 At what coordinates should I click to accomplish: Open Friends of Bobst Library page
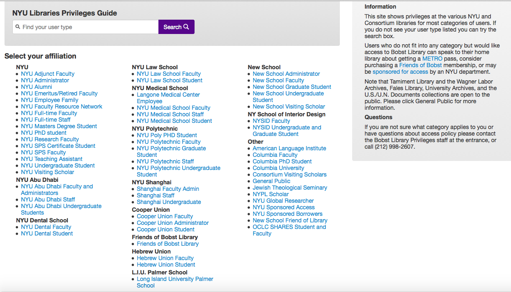pos(167,243)
